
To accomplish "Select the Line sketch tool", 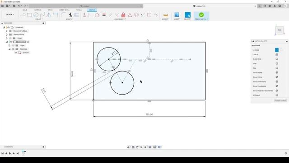I will point(23,15).
